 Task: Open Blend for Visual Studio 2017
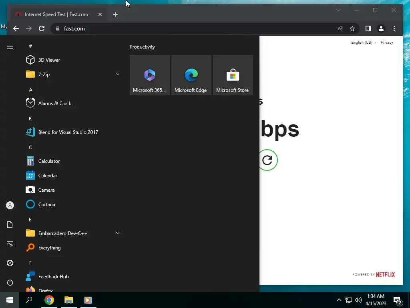click(x=73, y=132)
